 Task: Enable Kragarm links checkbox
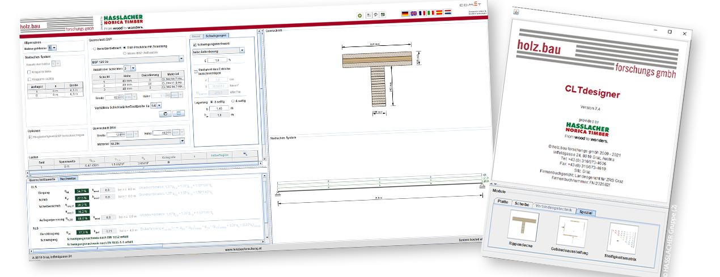tap(29, 72)
